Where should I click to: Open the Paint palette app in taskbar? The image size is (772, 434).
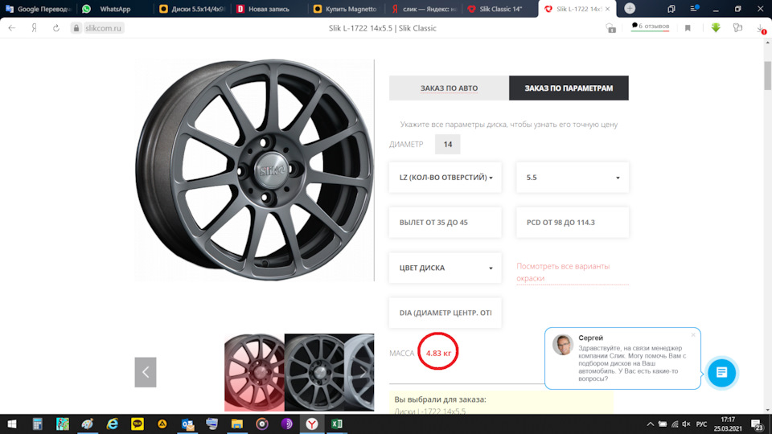pos(87,424)
